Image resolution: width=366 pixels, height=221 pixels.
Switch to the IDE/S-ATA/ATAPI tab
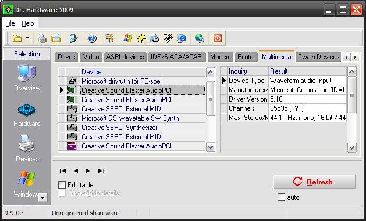point(177,57)
